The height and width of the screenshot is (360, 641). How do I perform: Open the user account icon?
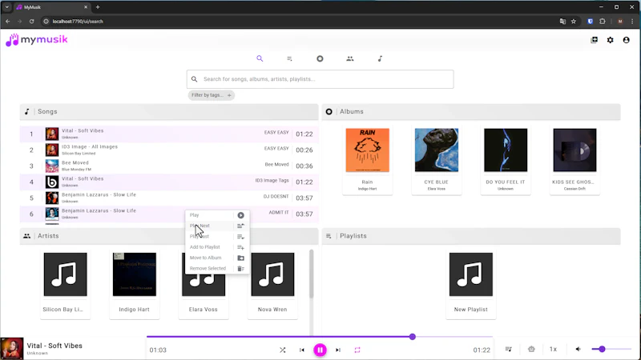point(626,40)
